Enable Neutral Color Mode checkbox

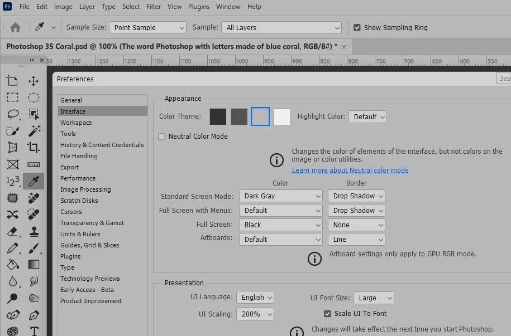click(161, 137)
